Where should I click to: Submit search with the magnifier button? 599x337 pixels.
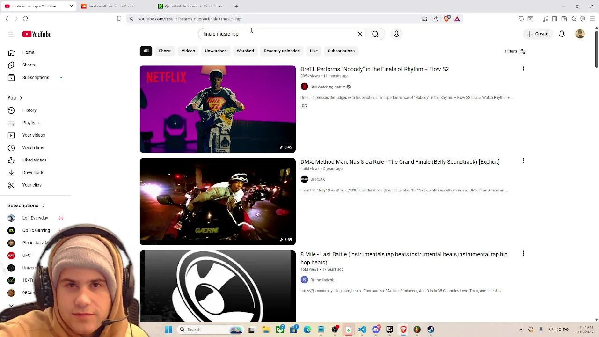click(x=375, y=34)
